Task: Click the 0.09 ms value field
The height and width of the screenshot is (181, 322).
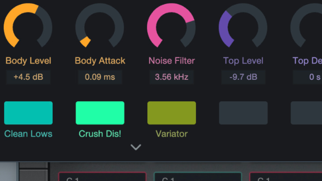Action: point(100,77)
